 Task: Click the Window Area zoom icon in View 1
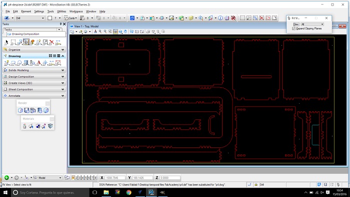[x=110, y=32]
